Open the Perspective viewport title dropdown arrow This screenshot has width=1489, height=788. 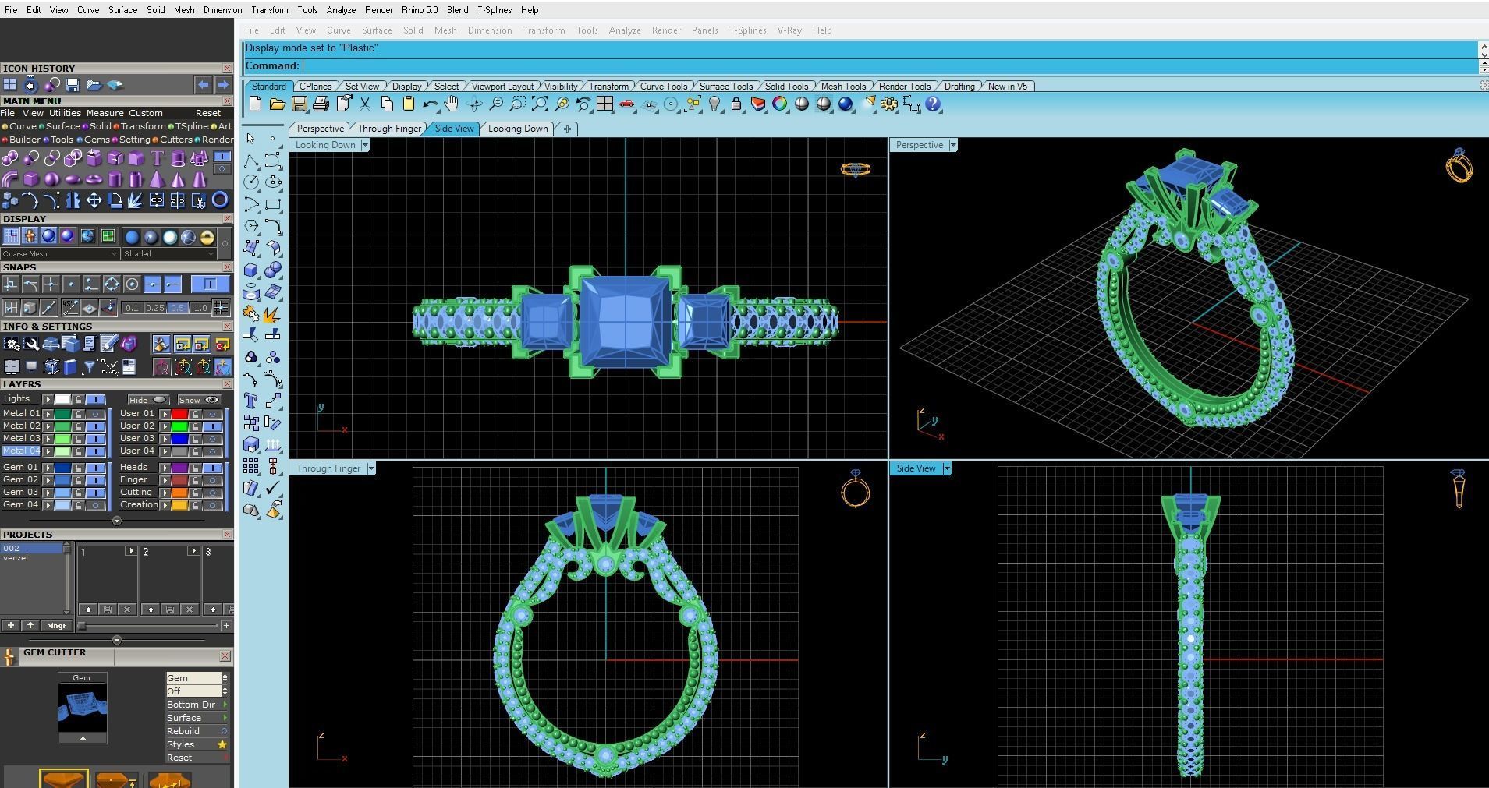coord(952,145)
